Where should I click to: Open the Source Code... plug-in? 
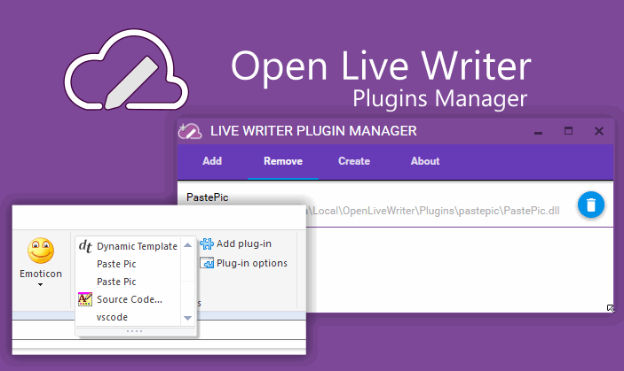(x=129, y=299)
